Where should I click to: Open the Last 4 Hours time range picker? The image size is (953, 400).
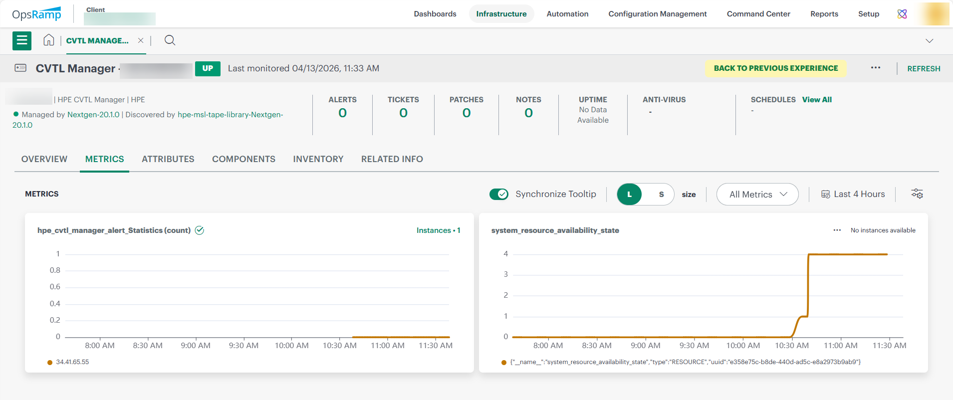(853, 195)
